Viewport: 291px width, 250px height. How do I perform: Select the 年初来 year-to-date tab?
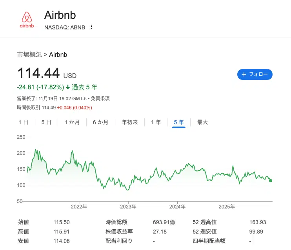pyautogui.click(x=130, y=122)
